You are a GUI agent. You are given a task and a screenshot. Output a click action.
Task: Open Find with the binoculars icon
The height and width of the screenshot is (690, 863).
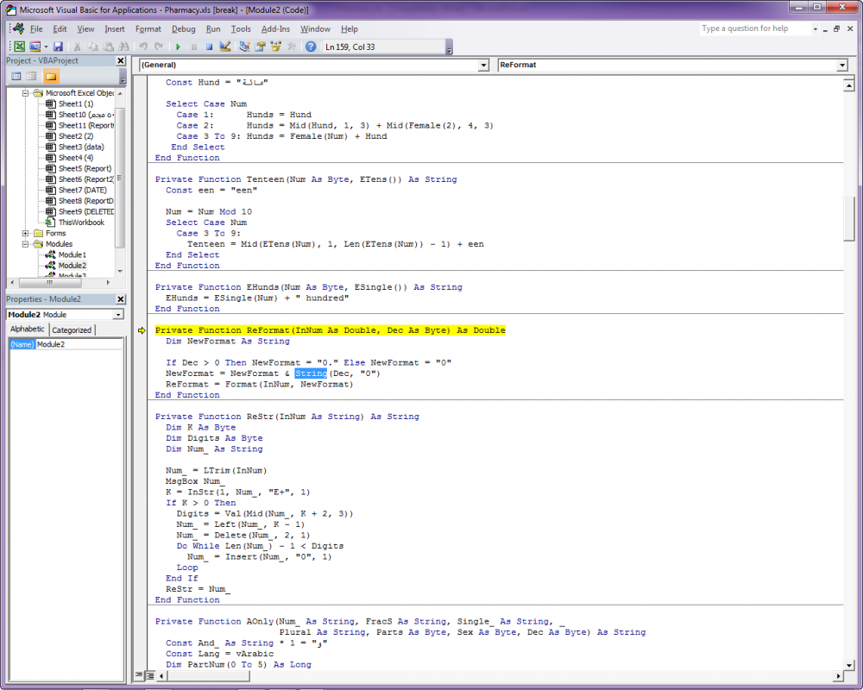point(123,47)
